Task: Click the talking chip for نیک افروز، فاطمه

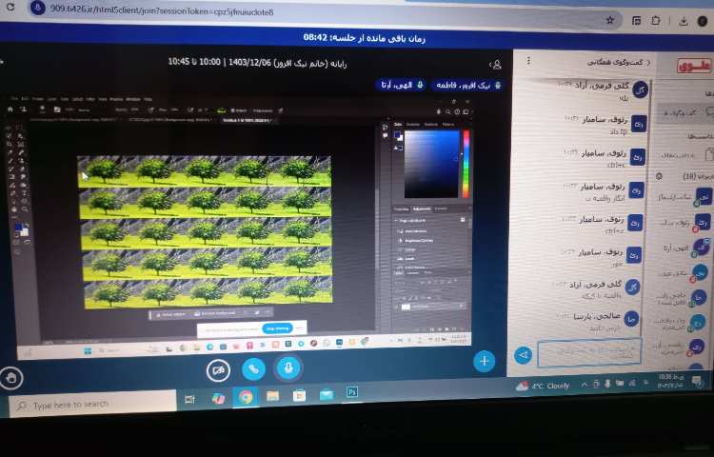Action: 467,85
